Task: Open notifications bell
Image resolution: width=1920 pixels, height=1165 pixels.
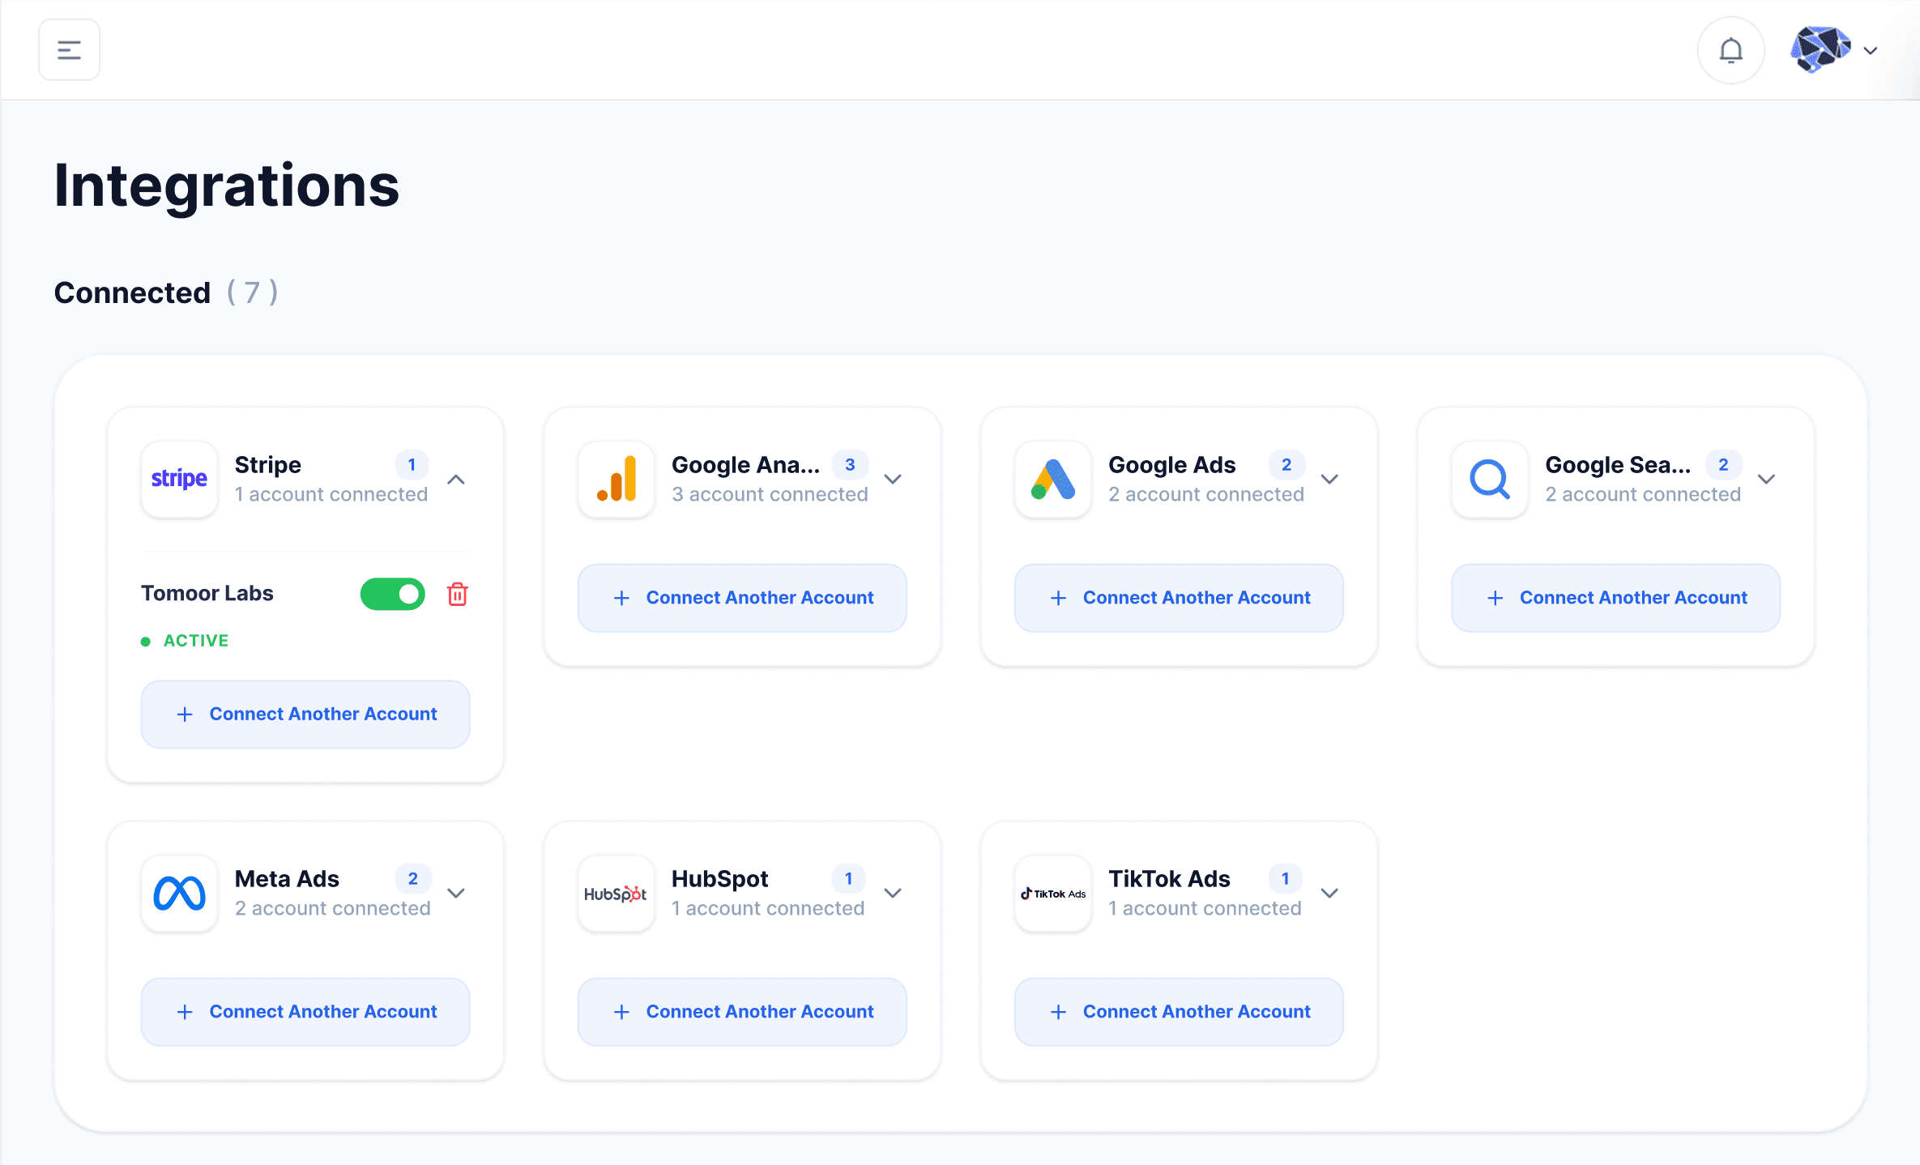Action: click(x=1730, y=50)
